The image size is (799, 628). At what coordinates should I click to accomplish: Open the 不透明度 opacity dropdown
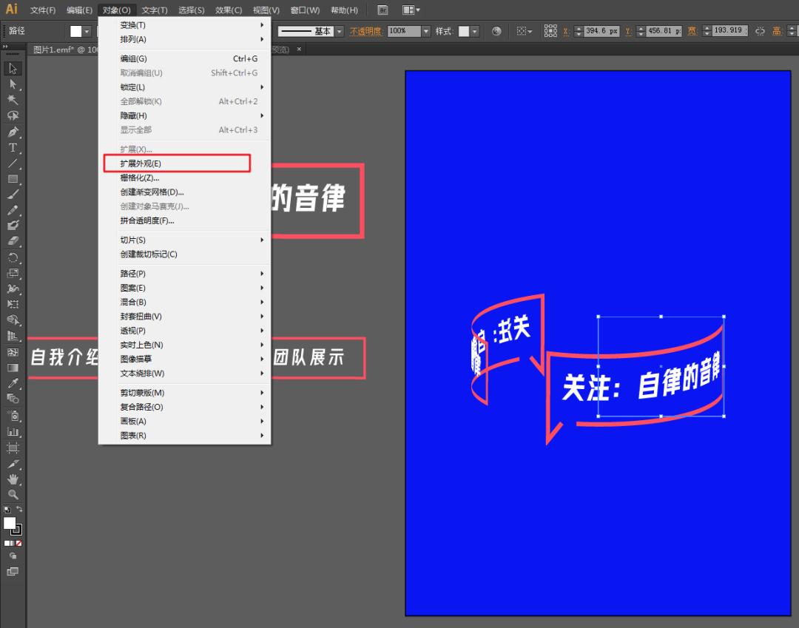click(x=428, y=31)
